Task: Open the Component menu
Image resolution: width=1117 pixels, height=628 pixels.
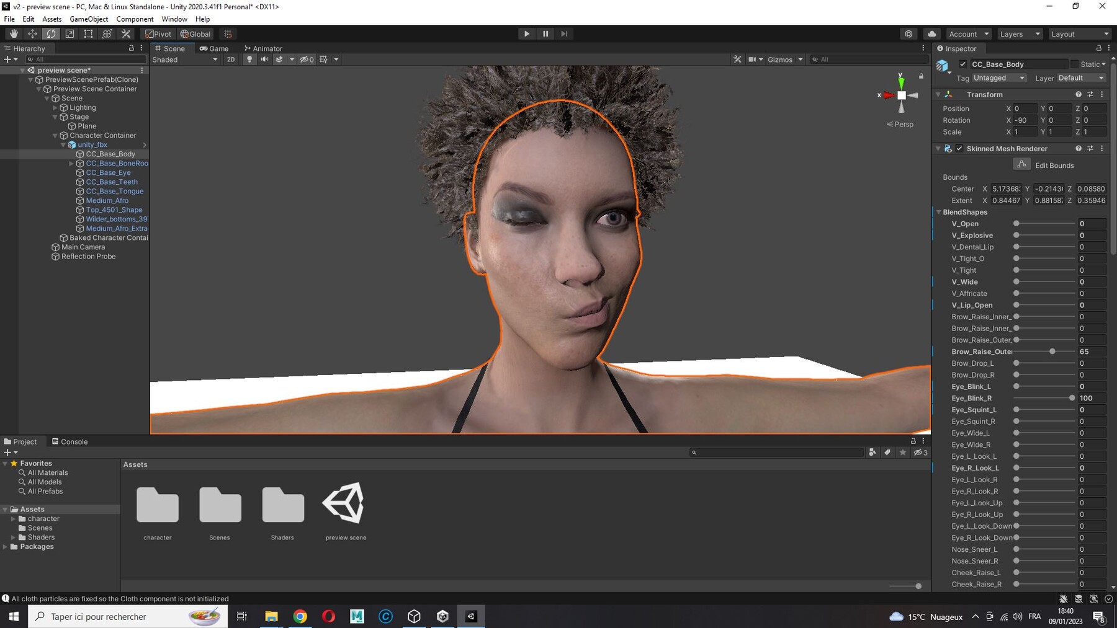Action: pos(135,19)
